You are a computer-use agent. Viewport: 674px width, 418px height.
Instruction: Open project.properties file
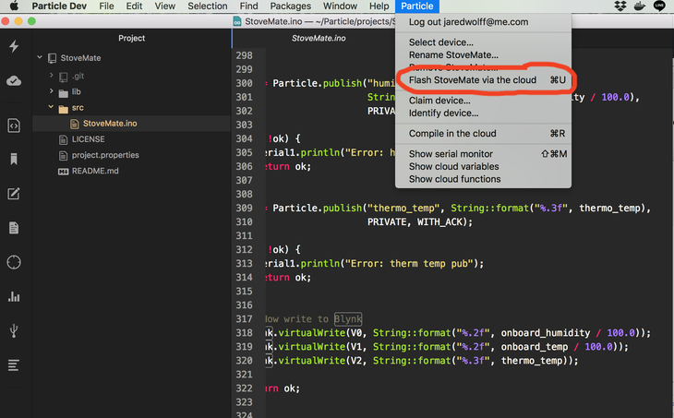[x=105, y=155]
